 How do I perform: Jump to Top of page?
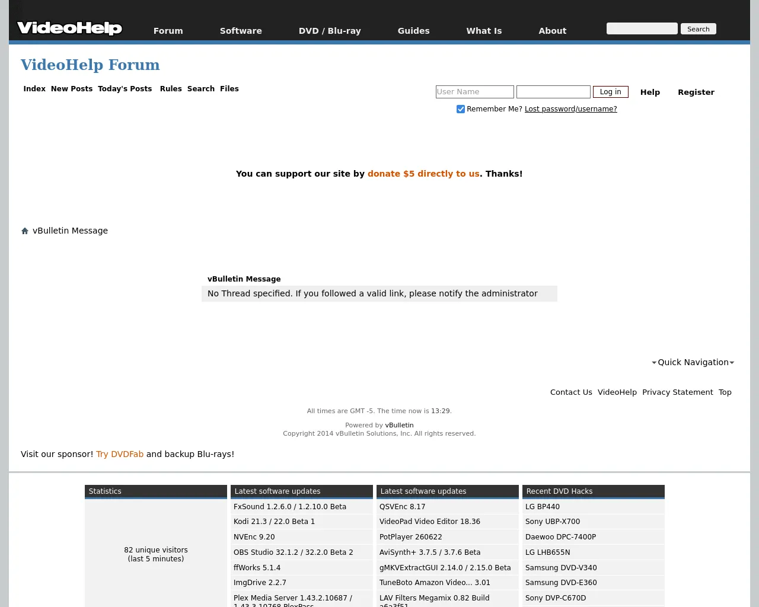(725, 392)
